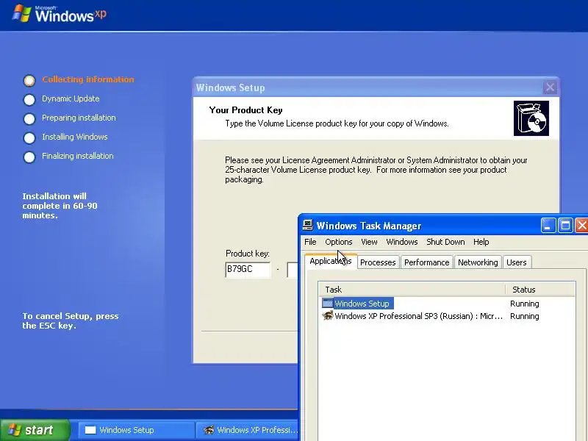Switch to the Performance tab
This screenshot has height=441, width=588.
pyautogui.click(x=426, y=262)
